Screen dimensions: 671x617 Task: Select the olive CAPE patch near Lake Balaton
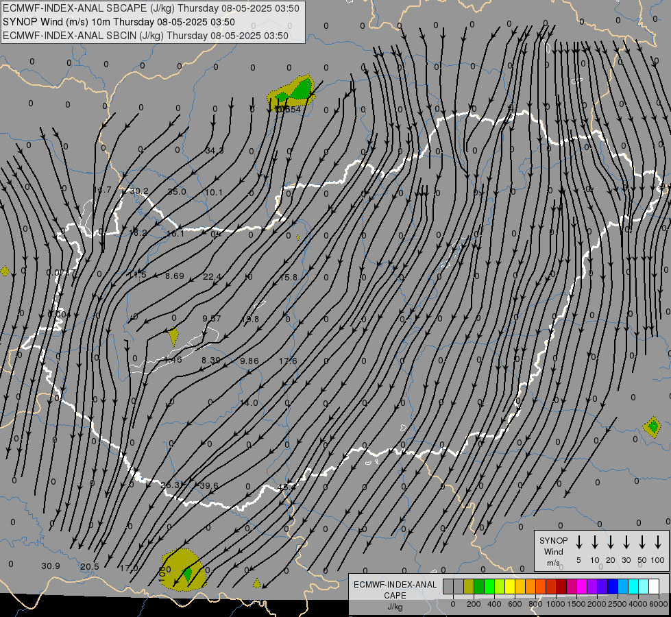point(173,337)
